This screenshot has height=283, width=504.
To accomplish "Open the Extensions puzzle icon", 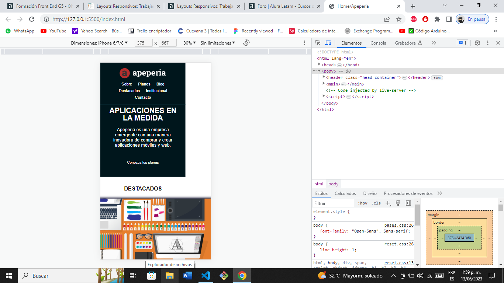I will (x=437, y=19).
